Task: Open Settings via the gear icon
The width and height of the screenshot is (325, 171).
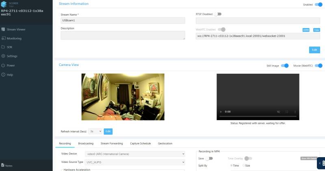Action: (x=3, y=56)
